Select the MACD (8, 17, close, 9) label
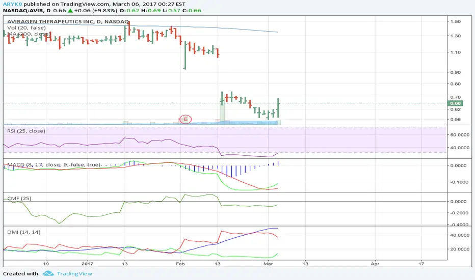Image resolution: width=475 pixels, height=280 pixels. [54, 164]
